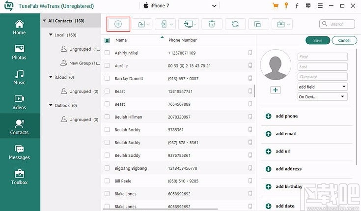Click the export to PC icon

[x=189, y=24]
